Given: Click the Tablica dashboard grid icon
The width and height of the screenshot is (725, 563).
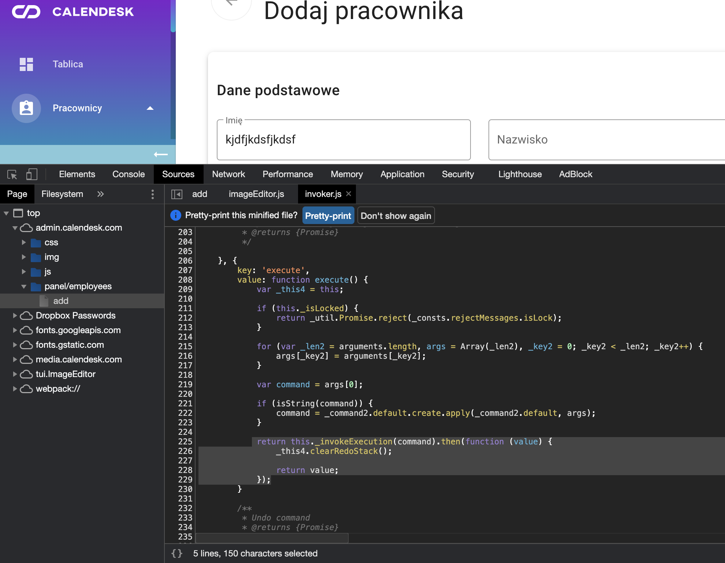Looking at the screenshot, I should click(x=26, y=64).
